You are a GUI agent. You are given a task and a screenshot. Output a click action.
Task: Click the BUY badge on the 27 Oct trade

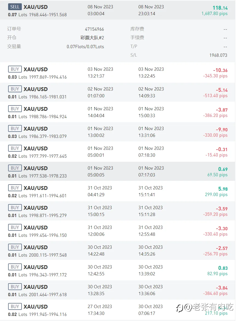point(15,307)
